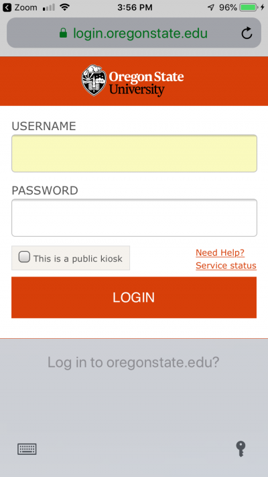Tap the Wi-Fi status icon

pos(64,7)
